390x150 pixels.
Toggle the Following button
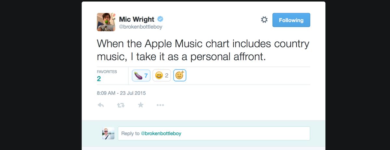[x=291, y=20]
